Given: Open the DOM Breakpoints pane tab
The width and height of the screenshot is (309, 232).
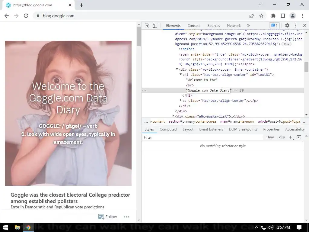Looking at the screenshot, I should coord(243,129).
